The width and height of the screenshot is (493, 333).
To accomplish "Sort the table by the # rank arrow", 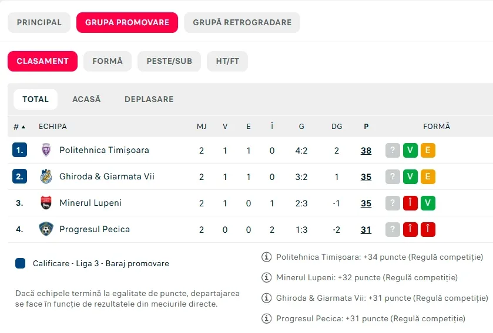I will click(19, 127).
